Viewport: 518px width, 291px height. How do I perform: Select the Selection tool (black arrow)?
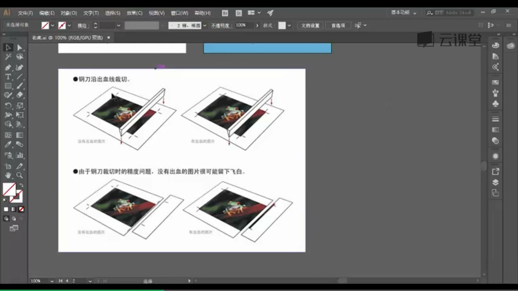click(x=8, y=48)
